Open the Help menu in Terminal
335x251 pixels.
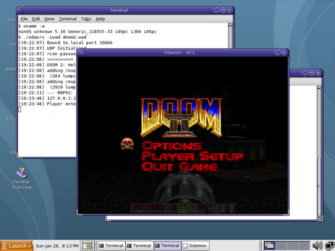point(100,19)
